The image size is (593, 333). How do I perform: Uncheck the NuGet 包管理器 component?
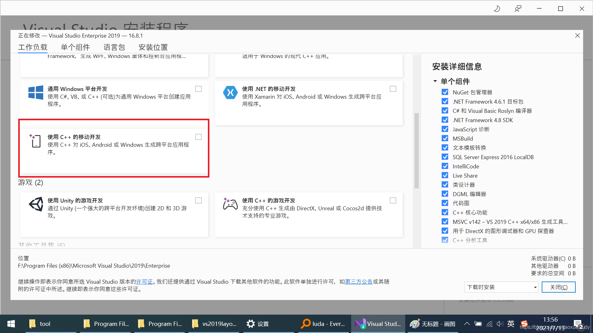445,92
